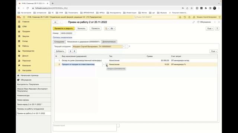Move accrual row up
This screenshot has height=133, width=238.
coord(70,51)
